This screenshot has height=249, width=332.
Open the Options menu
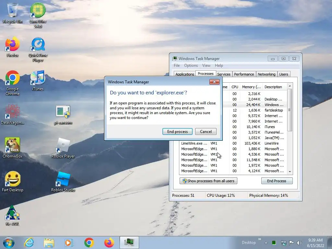coord(191,65)
